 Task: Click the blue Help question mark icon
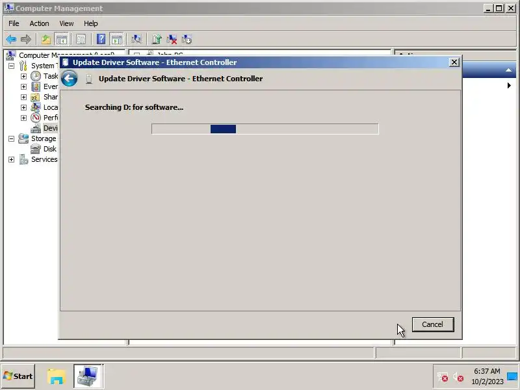(x=101, y=39)
